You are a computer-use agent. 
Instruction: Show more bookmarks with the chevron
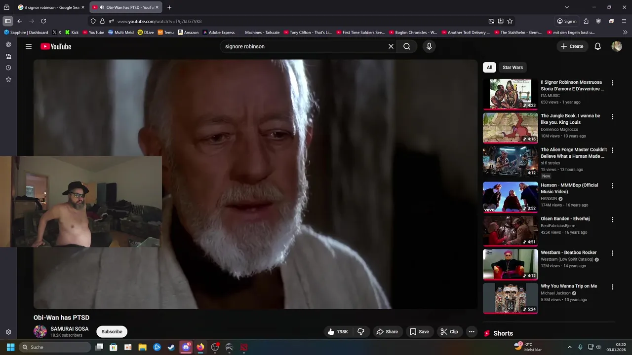625,33
